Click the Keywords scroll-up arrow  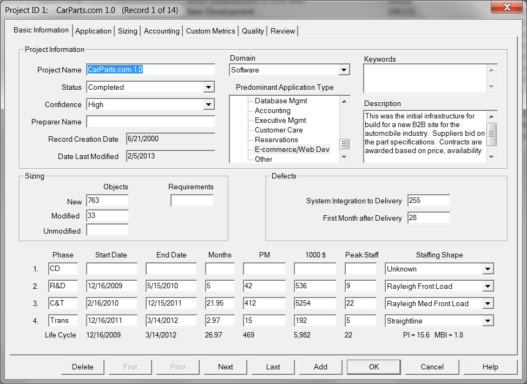coord(491,70)
